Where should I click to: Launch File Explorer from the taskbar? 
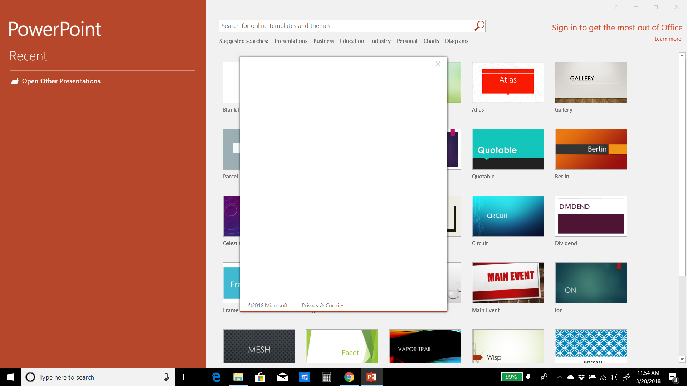238,377
